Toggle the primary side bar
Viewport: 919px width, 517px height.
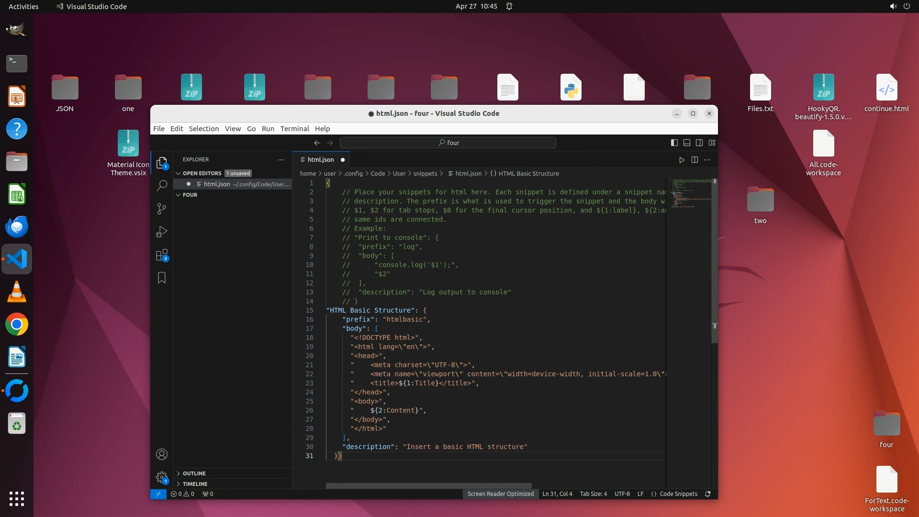(674, 143)
